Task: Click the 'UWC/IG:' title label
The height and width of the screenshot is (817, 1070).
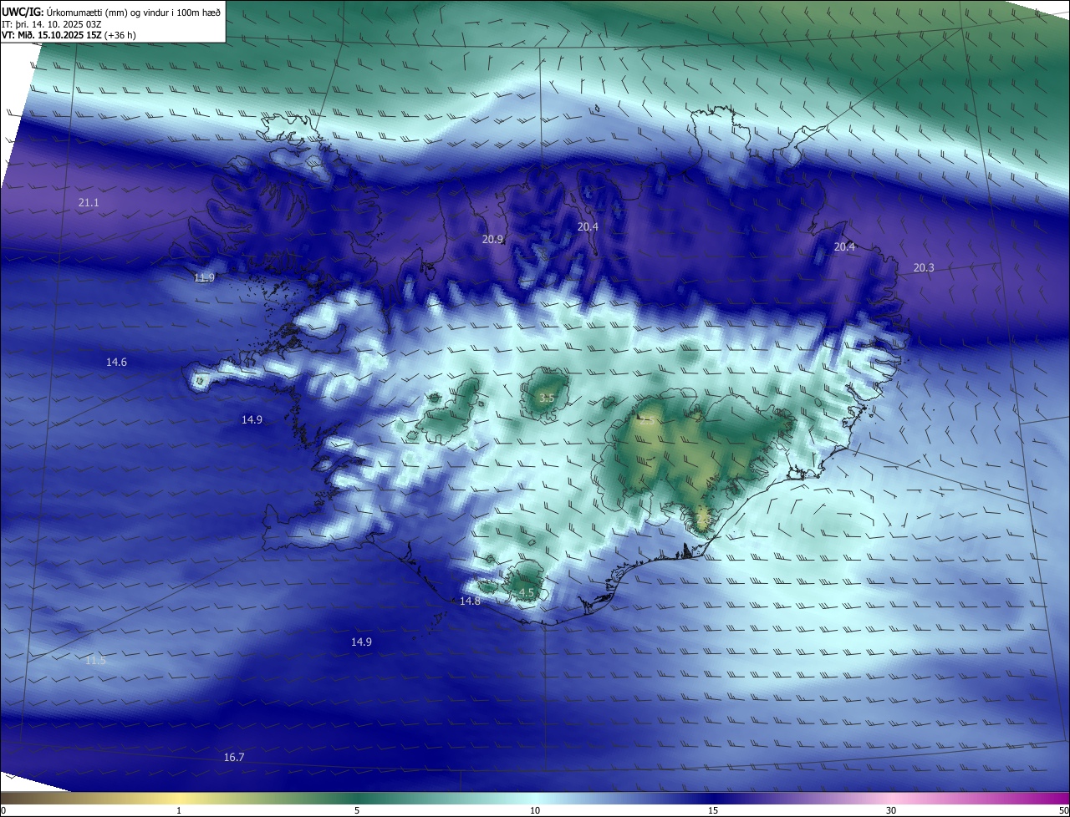Action: point(22,12)
